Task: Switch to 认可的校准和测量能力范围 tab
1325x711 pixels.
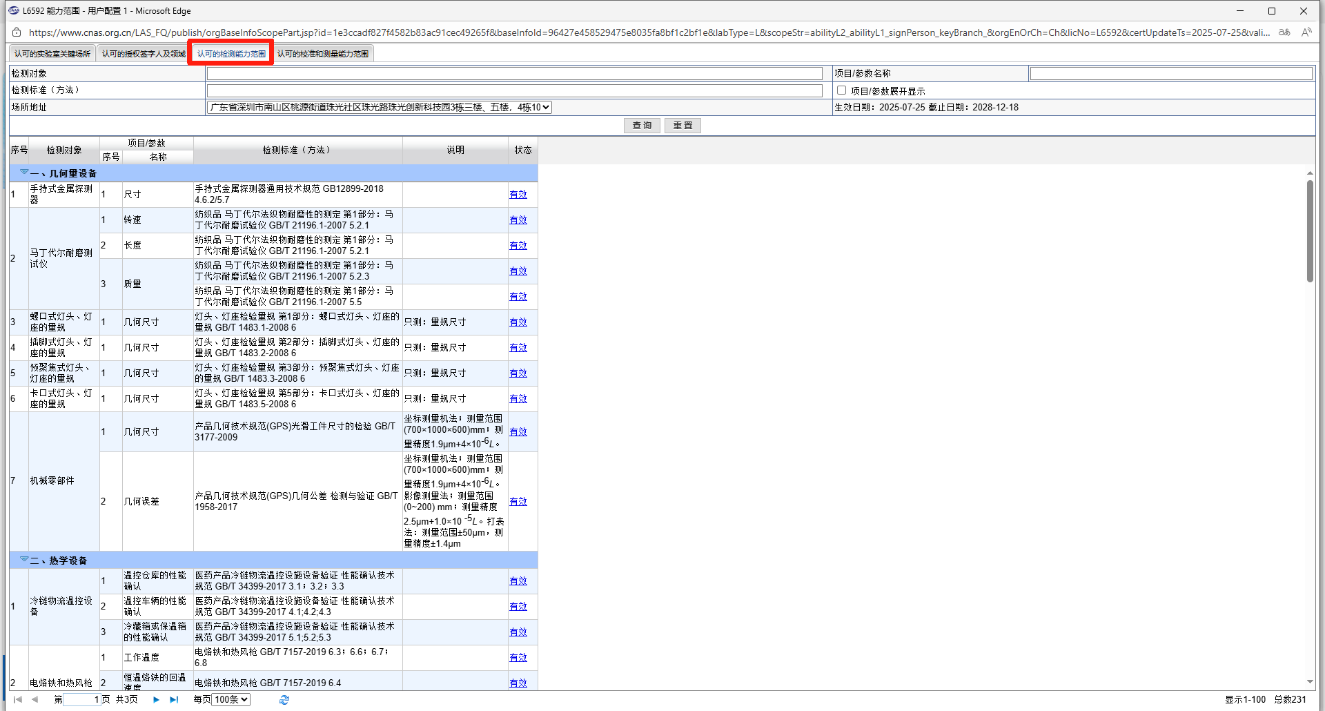Action: tap(322, 54)
